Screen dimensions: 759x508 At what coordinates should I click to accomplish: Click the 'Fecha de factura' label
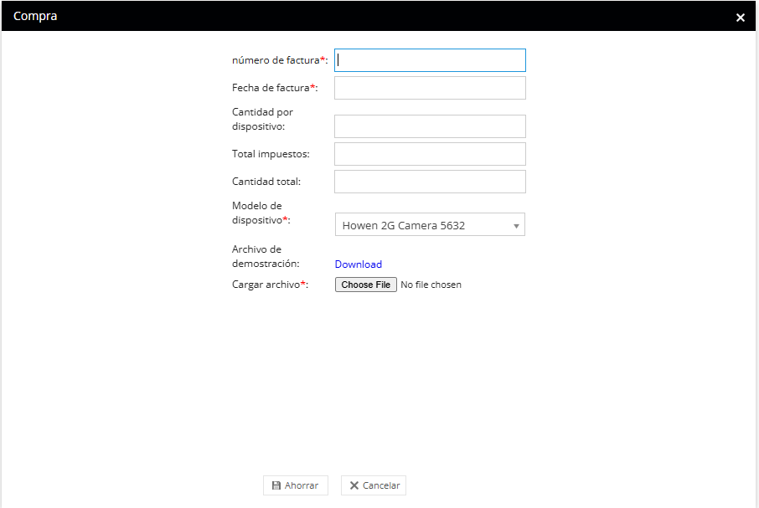tap(271, 88)
